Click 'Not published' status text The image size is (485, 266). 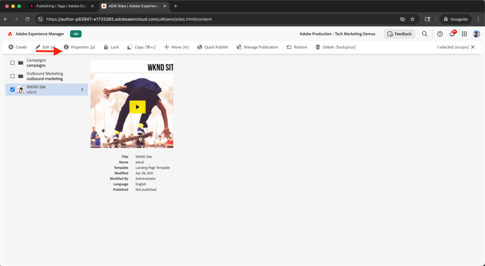[145, 190]
